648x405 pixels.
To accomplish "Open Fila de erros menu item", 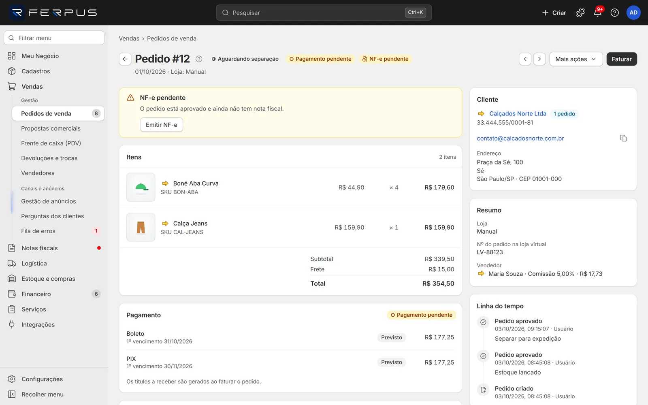I will pyautogui.click(x=58, y=231).
